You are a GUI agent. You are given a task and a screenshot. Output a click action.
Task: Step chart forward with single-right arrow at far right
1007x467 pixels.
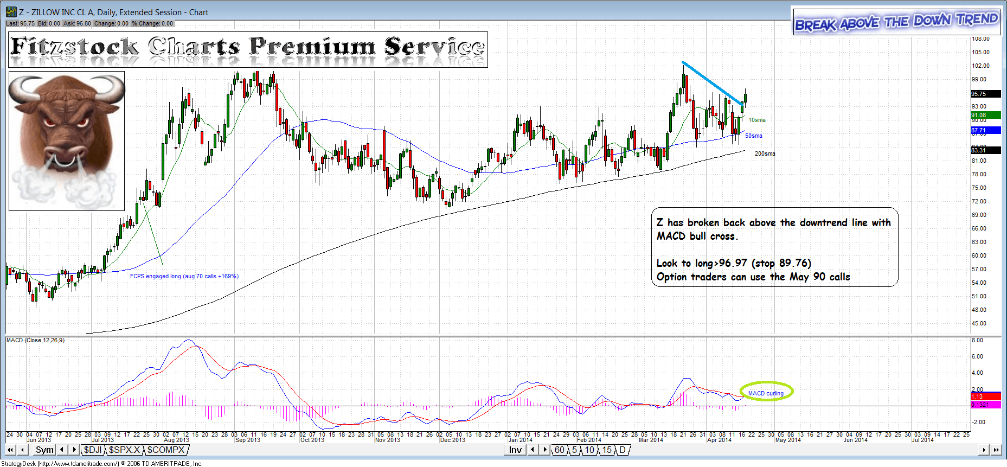(x=984, y=450)
